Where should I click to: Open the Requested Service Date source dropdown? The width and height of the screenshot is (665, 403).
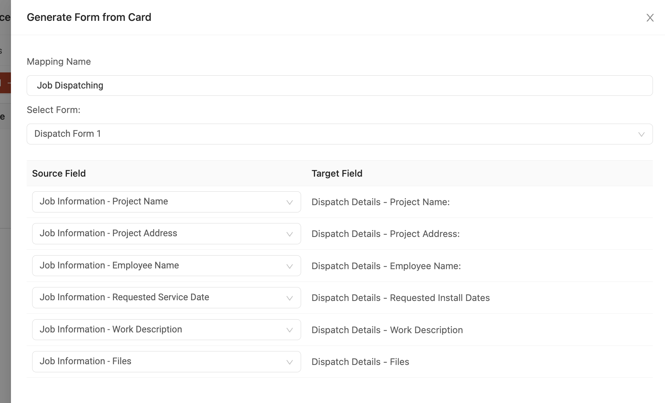pos(166,298)
